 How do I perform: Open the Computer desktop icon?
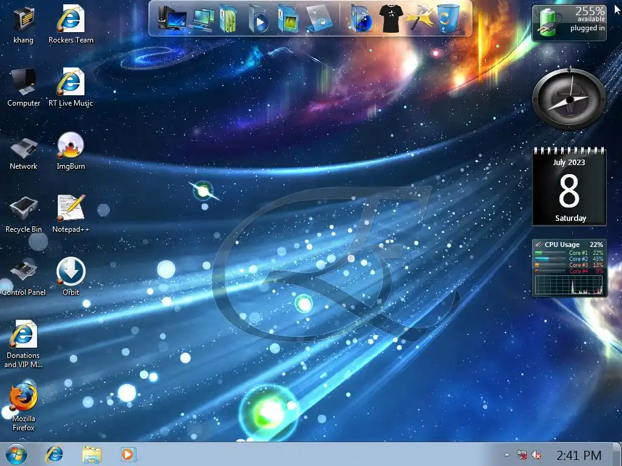(24, 87)
